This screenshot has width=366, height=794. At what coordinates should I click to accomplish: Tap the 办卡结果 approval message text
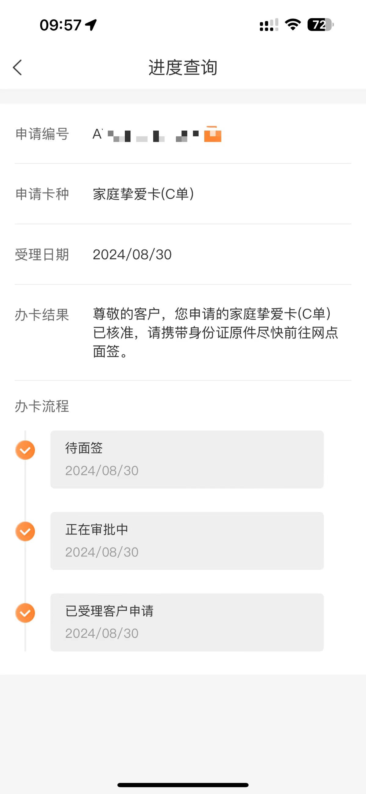tap(216, 333)
